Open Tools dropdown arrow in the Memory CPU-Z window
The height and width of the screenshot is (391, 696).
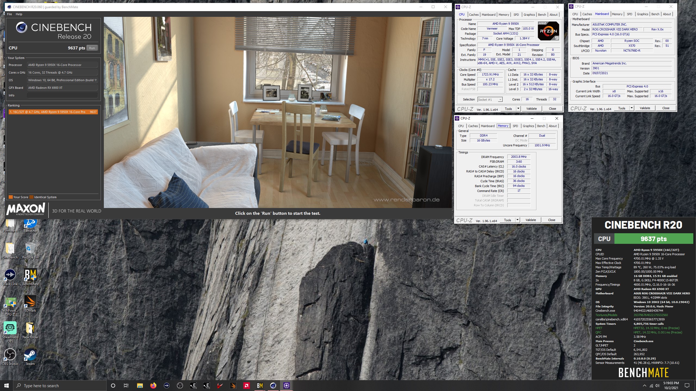click(x=517, y=220)
